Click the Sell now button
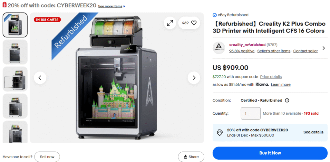This screenshot has height=162, width=330. pos(47,157)
